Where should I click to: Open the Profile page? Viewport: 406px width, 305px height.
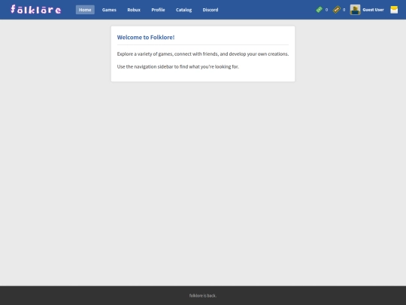[158, 10]
